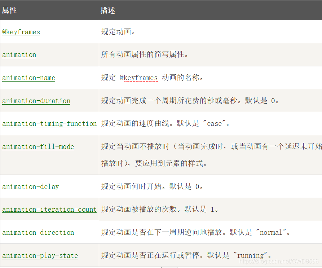322x268 pixels.
Task: Click the line 要应用到元素的样式。
Action: [x=171, y=163]
